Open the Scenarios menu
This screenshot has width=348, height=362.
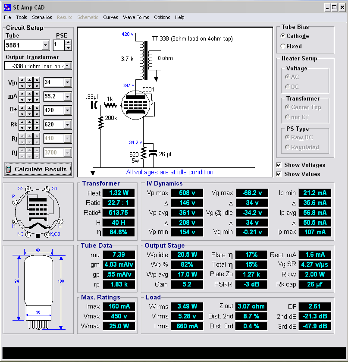tap(42, 17)
